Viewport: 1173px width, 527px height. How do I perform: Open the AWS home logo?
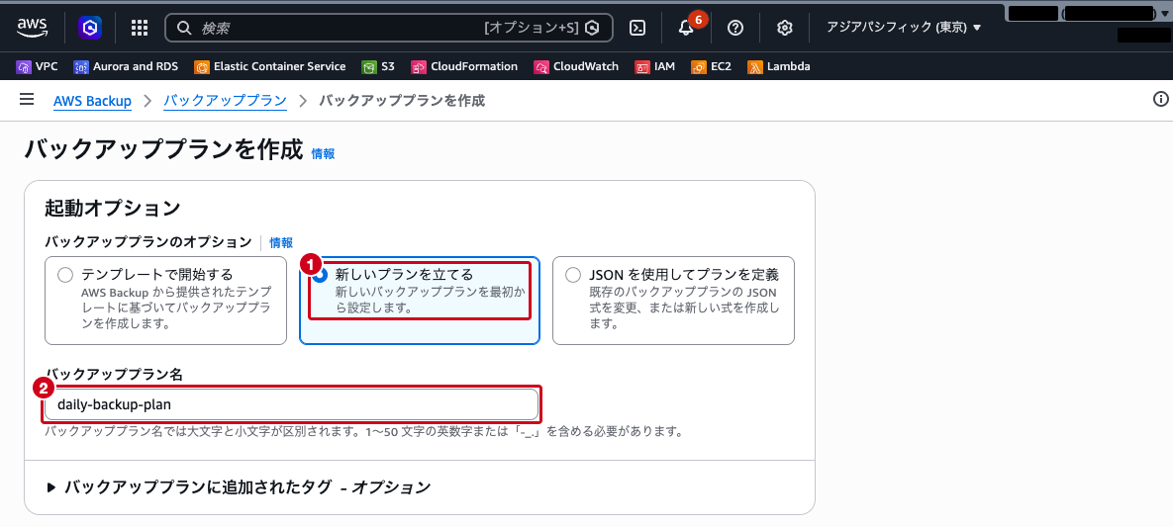point(32,28)
